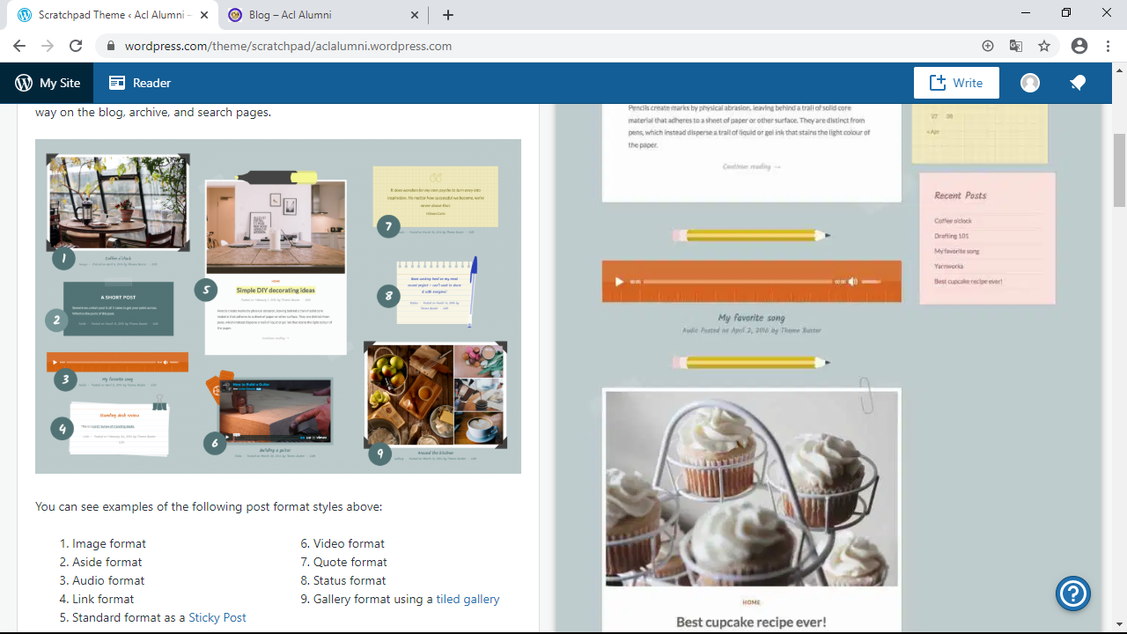The width and height of the screenshot is (1127, 634).
Task: Close the Scratchpad Theme tab
Action: pyautogui.click(x=203, y=15)
